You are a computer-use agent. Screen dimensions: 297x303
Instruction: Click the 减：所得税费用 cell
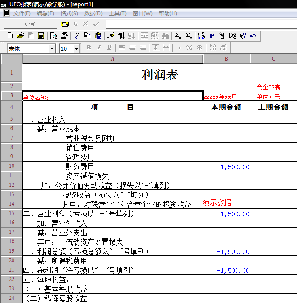113,260
